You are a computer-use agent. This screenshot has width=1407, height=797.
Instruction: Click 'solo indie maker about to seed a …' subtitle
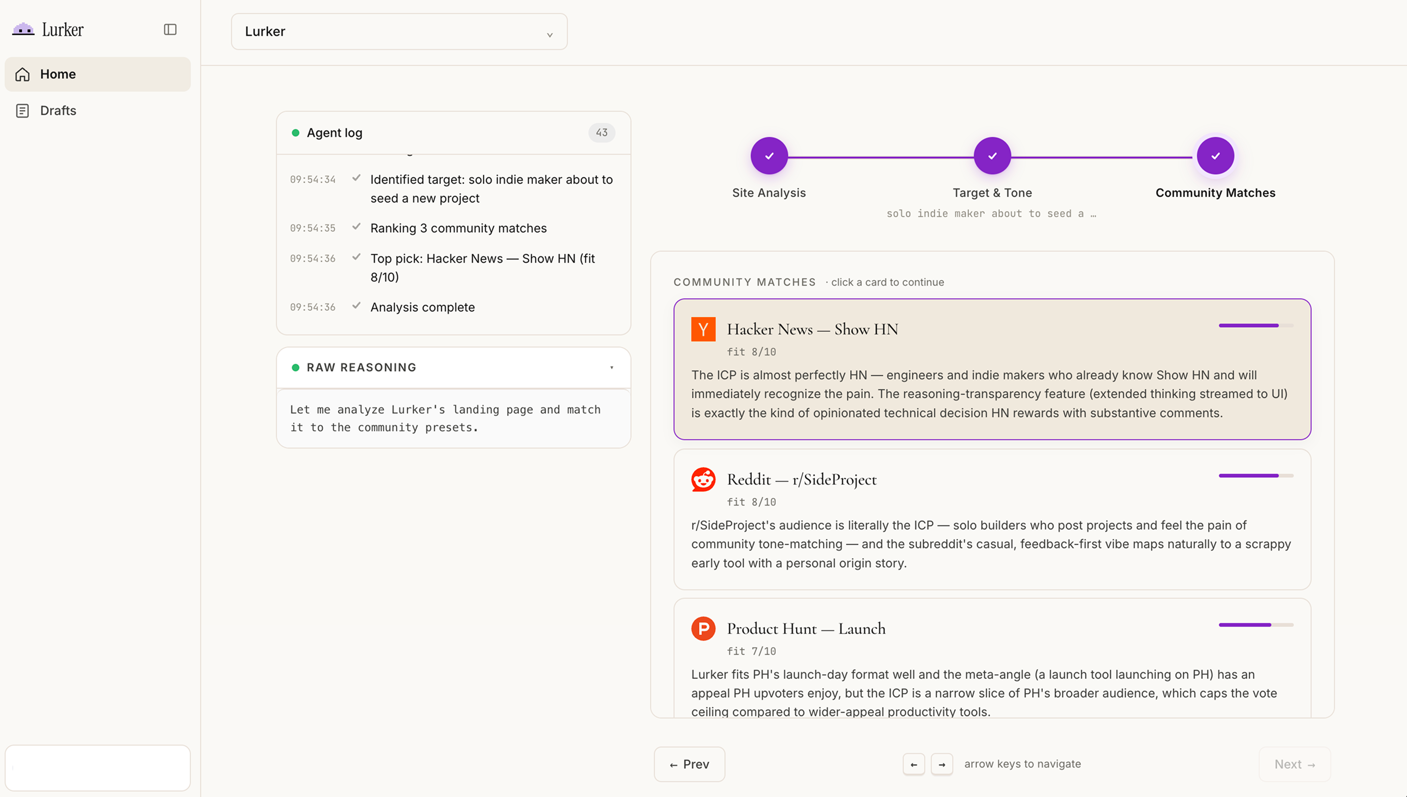pos(991,214)
